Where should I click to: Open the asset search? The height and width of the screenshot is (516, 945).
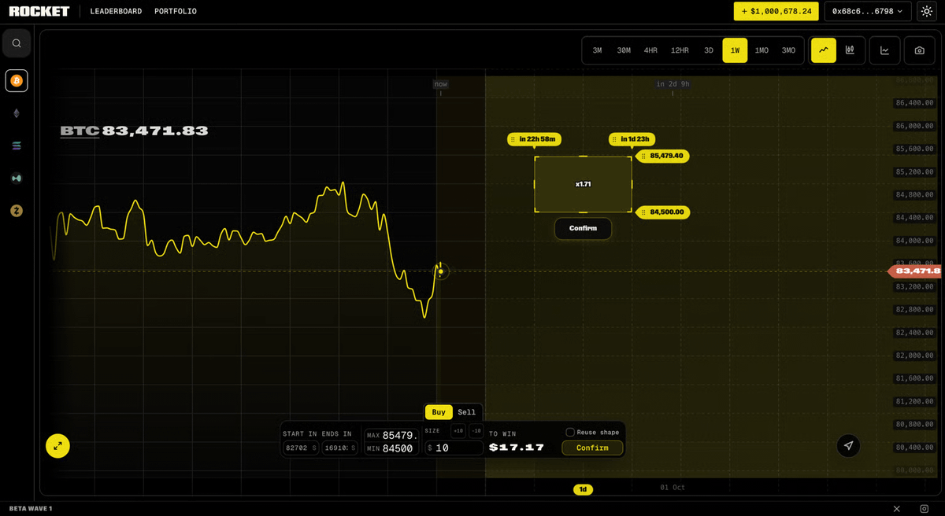pos(17,43)
